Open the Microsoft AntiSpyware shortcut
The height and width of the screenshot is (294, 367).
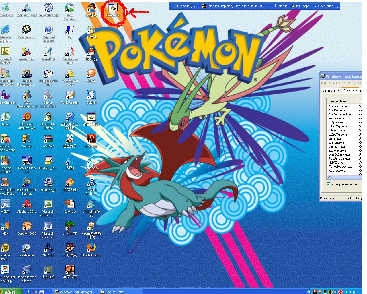pyautogui.click(x=27, y=121)
